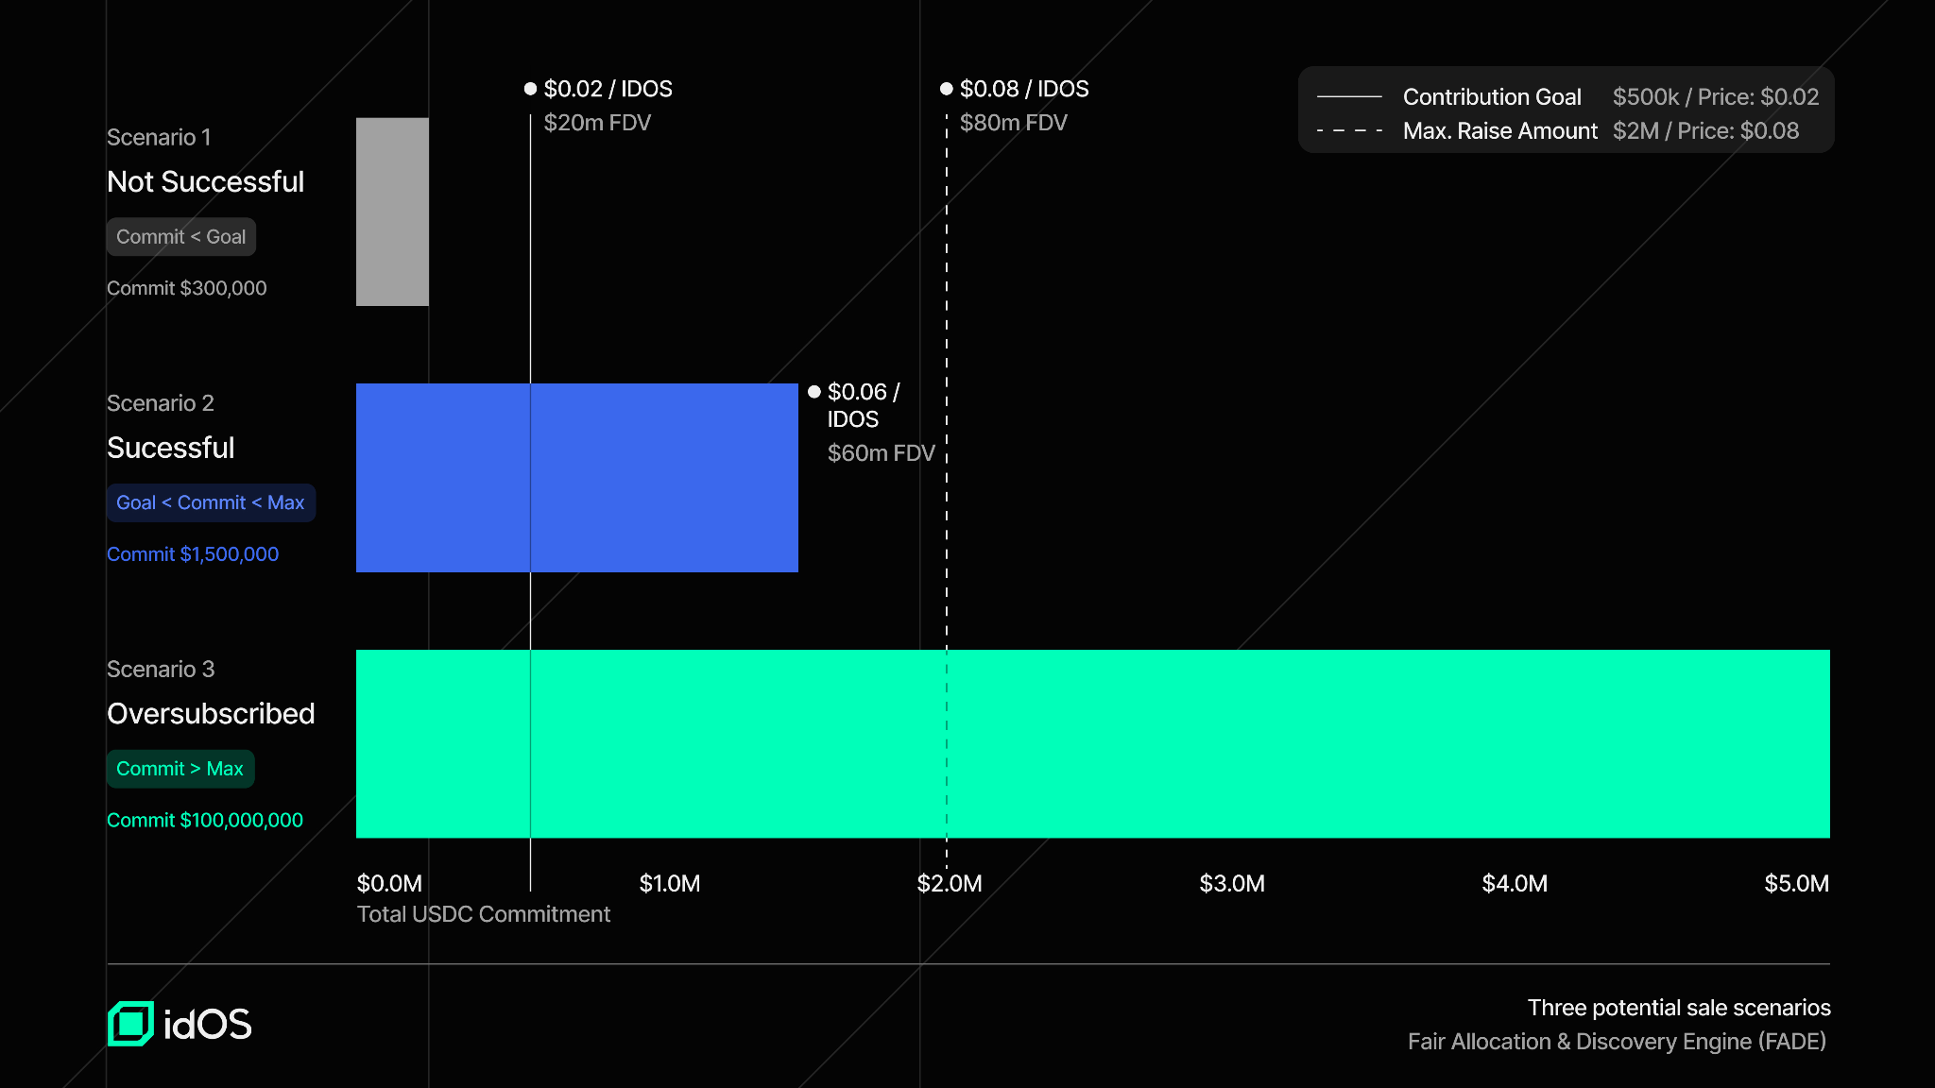Click the Not Successful scenario heading
This screenshot has width=1935, height=1088.
[205, 181]
